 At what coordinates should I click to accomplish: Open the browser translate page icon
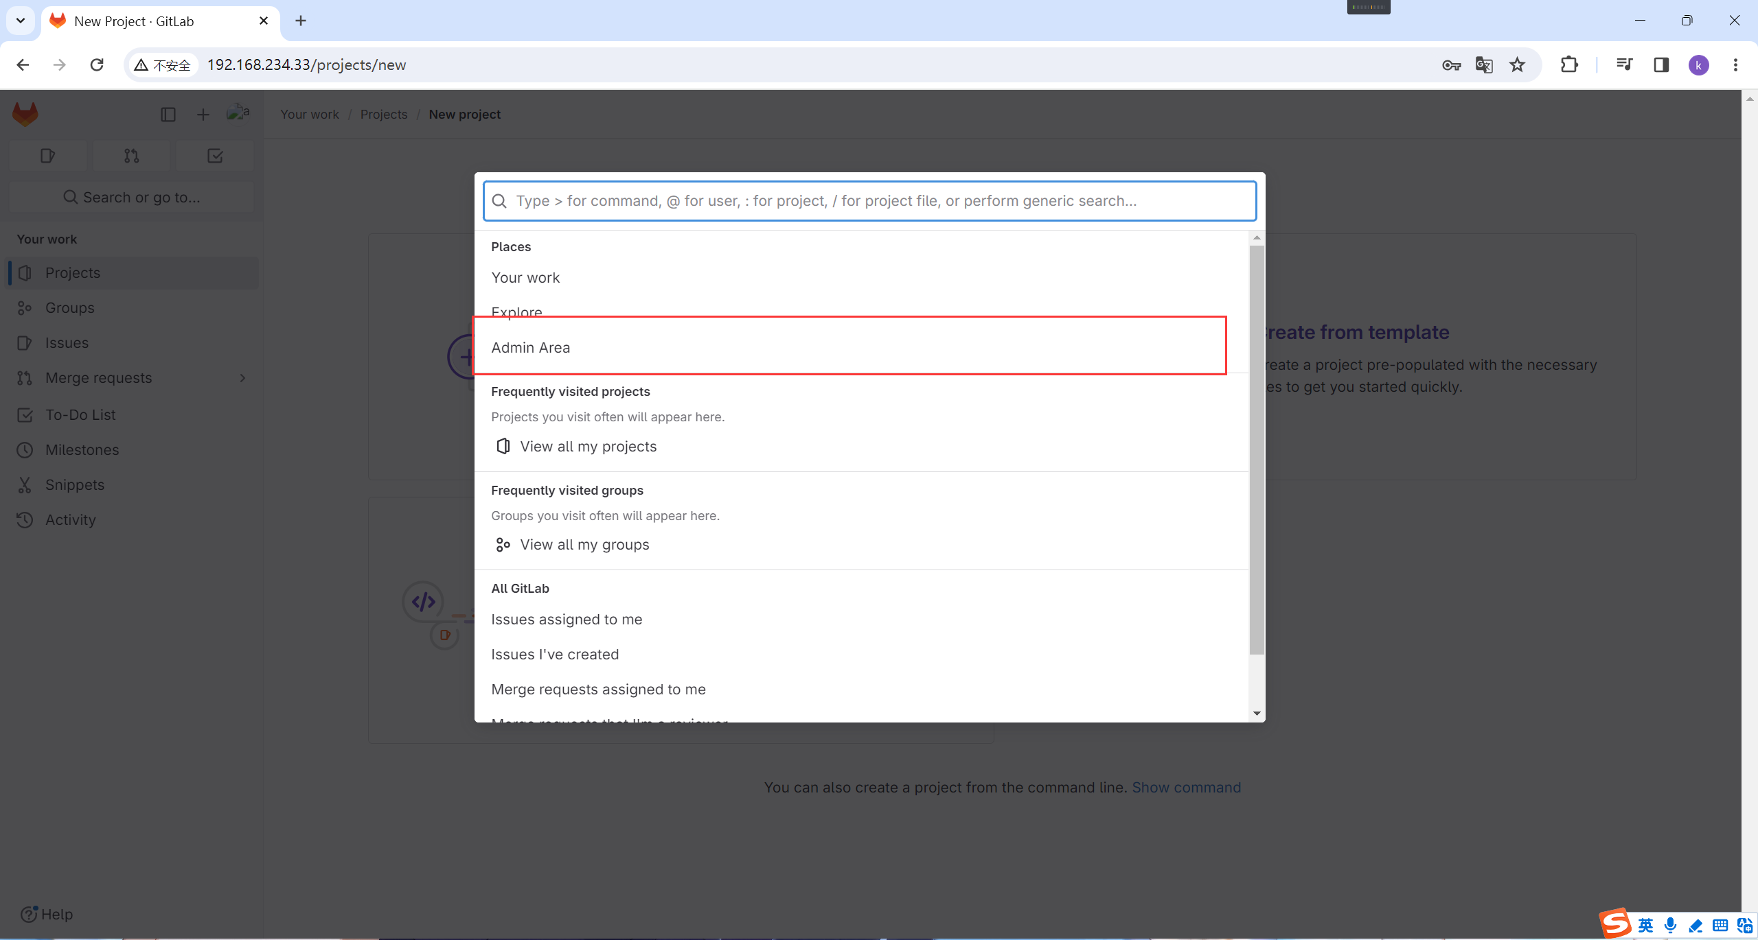[x=1483, y=65]
